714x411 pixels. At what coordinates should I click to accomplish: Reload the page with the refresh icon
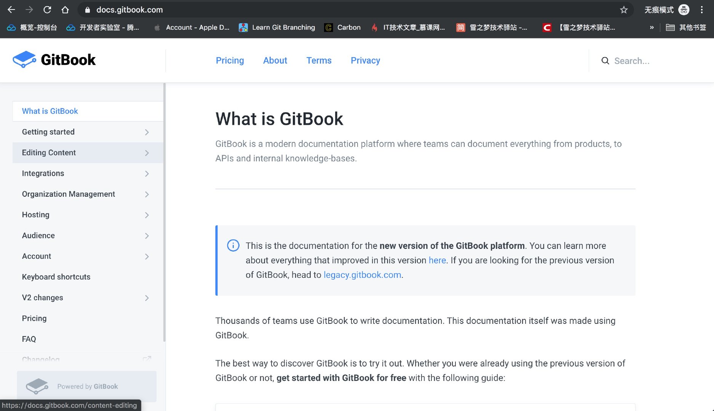(x=46, y=10)
